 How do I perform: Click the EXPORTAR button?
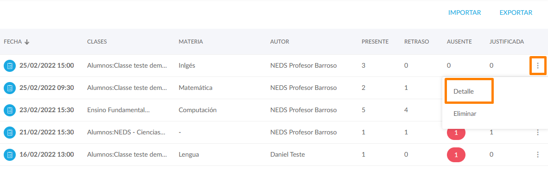tap(516, 13)
